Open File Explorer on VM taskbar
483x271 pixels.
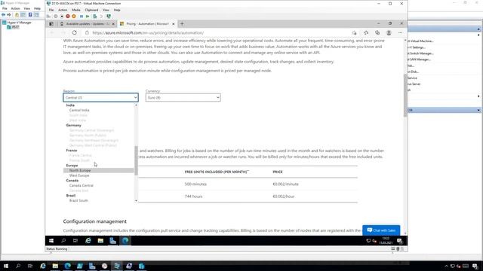click(x=100, y=241)
